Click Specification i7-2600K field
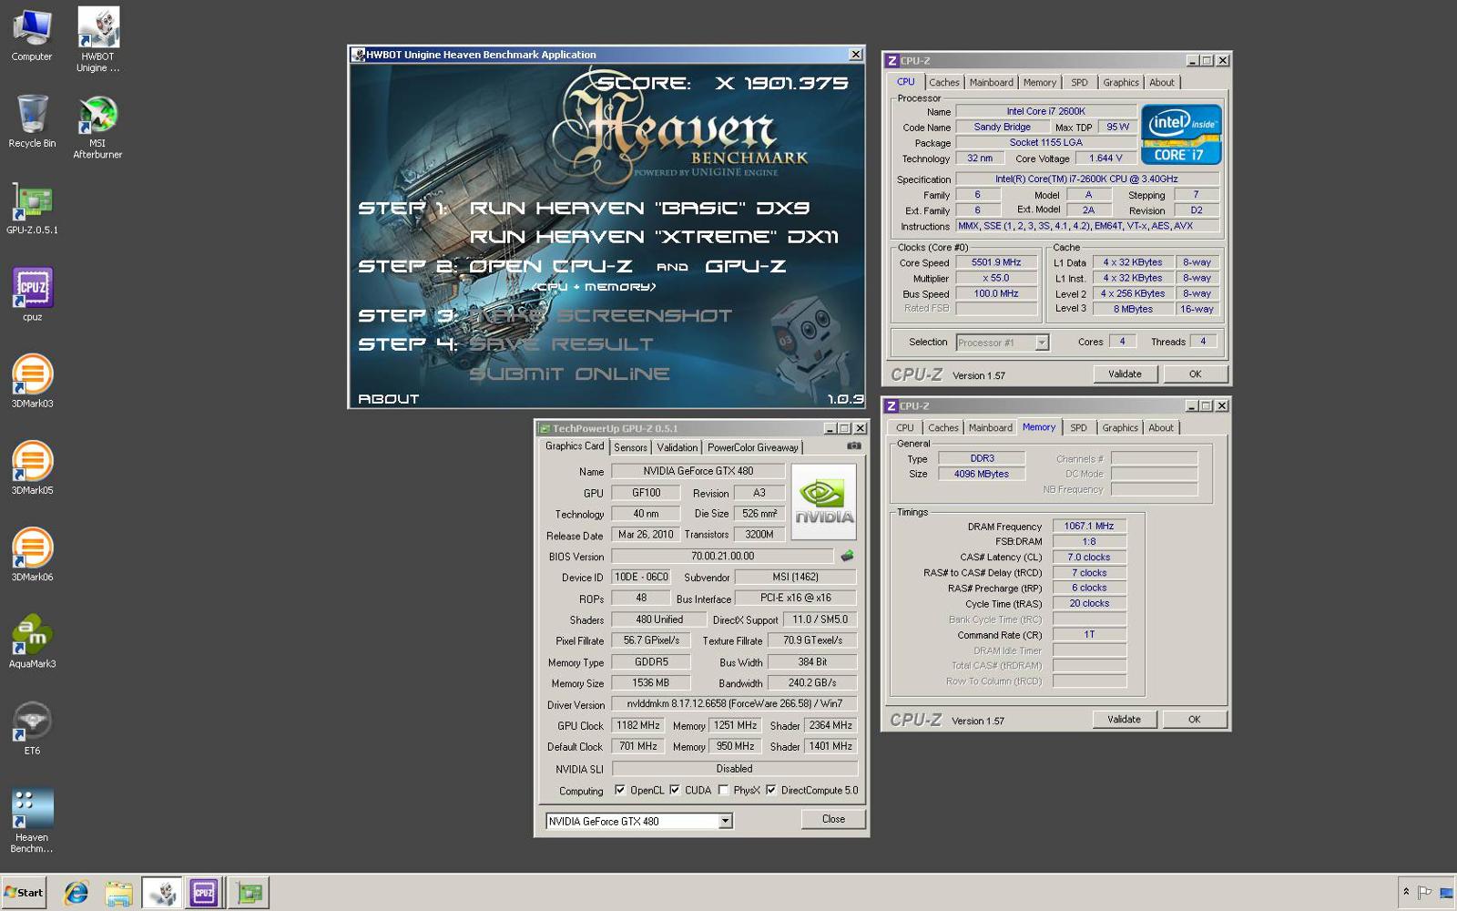Screen dimensions: 1457x911 point(1087,179)
